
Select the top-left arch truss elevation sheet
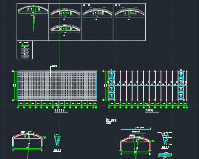pyautogui.click(x=33, y=22)
